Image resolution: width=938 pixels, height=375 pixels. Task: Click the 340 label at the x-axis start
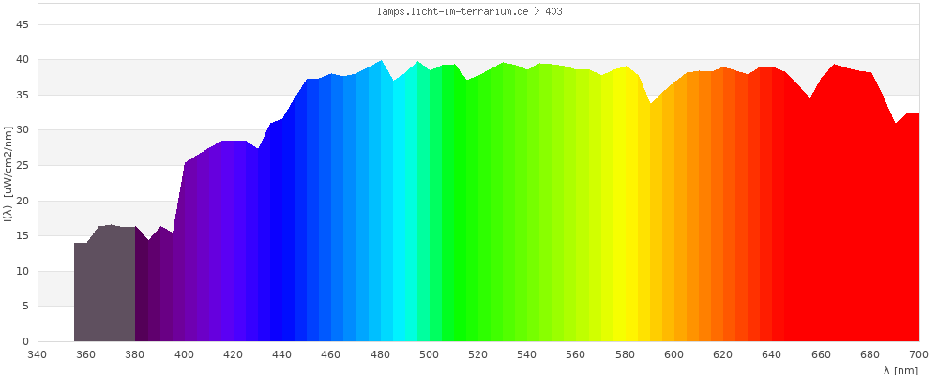38,354
